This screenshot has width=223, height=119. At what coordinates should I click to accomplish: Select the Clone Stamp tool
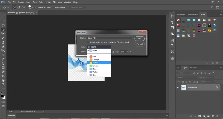3,43
